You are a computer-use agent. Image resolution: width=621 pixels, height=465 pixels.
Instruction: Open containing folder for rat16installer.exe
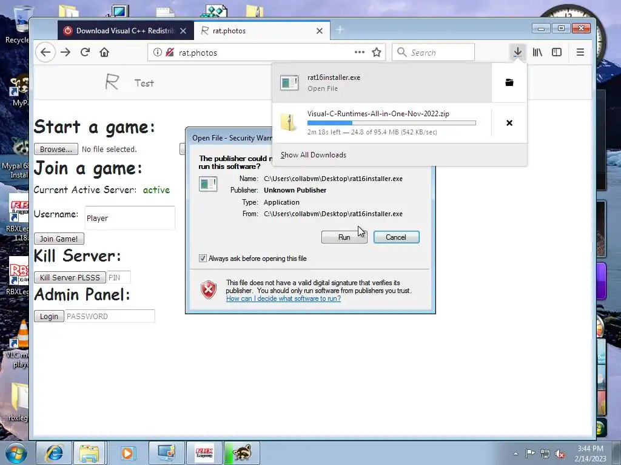[509, 82]
